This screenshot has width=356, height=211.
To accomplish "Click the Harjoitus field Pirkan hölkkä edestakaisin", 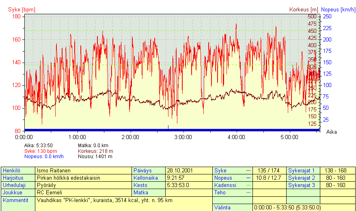I will [x=83, y=178].
